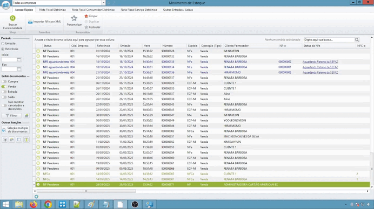This screenshot has width=374, height=209.
Task: Click right arrow of horizontal scrollbar
Action: point(368,191)
